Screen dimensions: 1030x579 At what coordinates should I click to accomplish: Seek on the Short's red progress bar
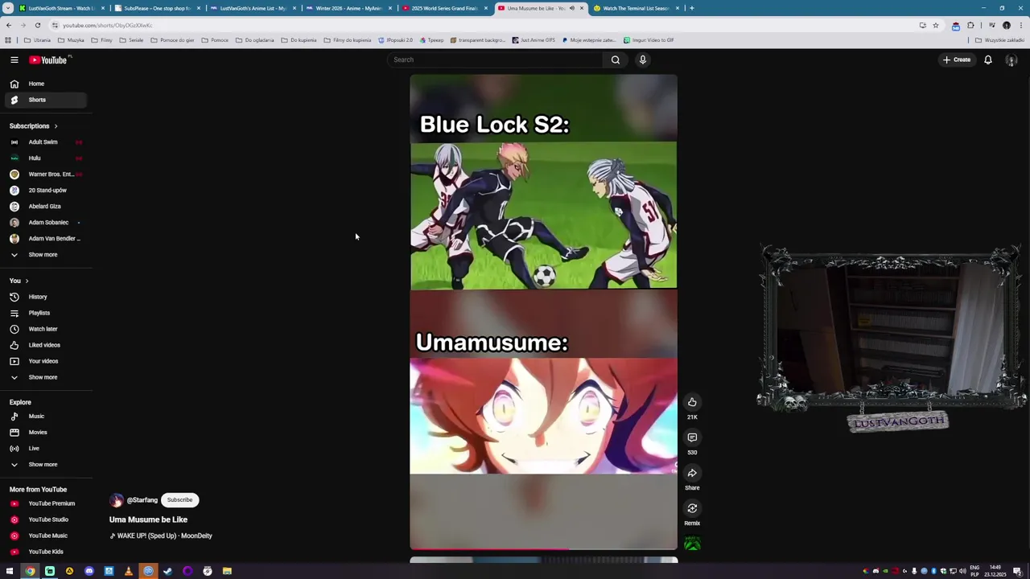coord(543,549)
